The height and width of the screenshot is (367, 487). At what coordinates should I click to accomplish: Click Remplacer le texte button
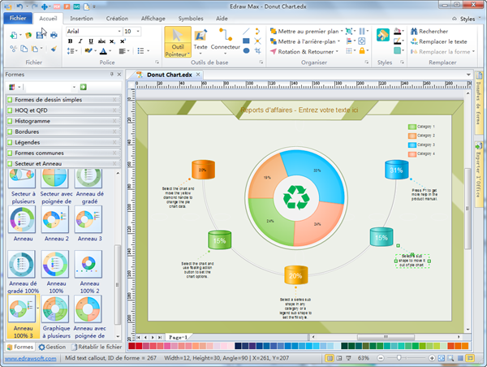click(x=438, y=41)
